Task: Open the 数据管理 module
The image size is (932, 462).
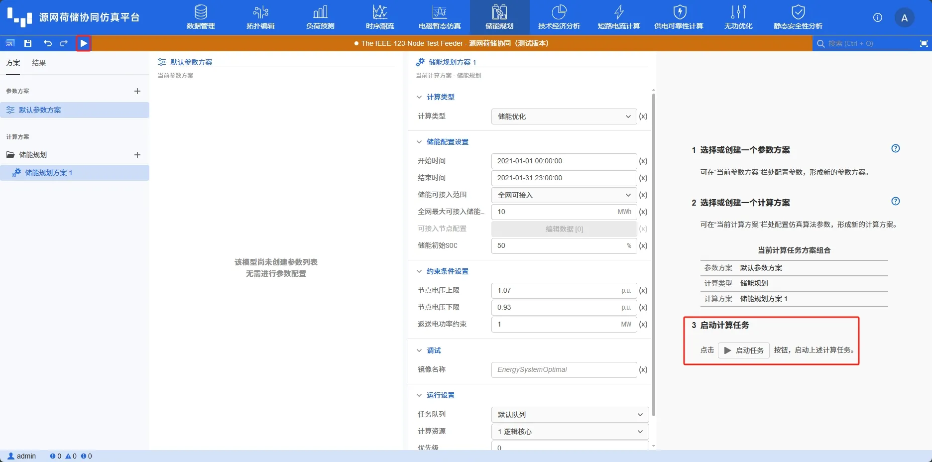Action: 201,17
